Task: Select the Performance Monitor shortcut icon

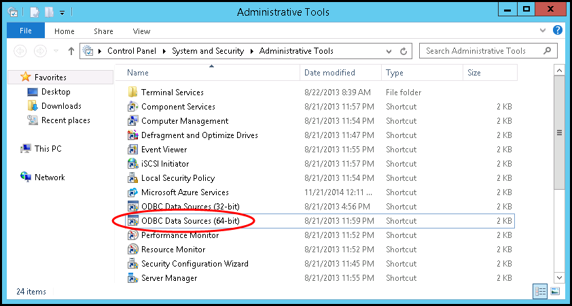Action: tap(132, 235)
